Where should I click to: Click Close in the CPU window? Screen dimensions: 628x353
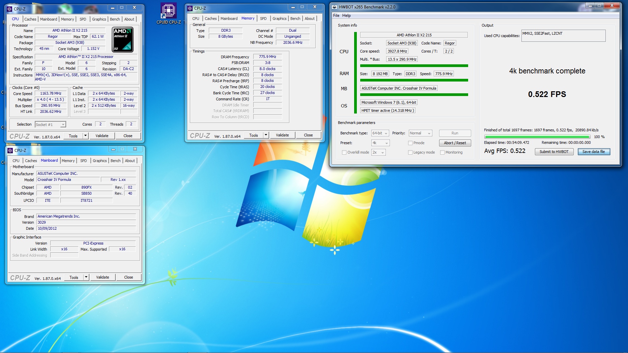point(128,136)
